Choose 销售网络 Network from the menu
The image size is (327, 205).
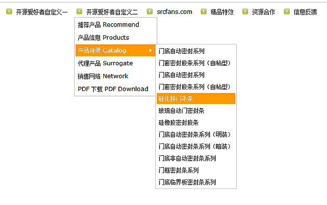pos(115,76)
